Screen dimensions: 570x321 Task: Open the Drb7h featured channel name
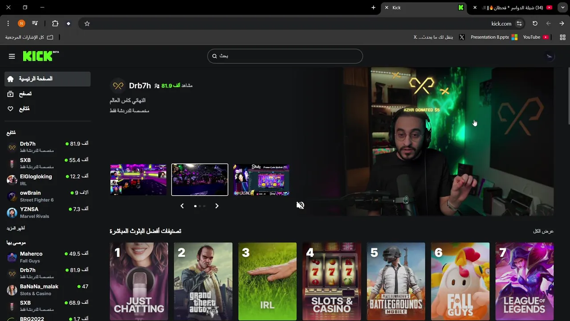pos(140,86)
